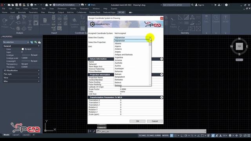Expand the Plot style properties group
The image size is (251, 141).
39,74
